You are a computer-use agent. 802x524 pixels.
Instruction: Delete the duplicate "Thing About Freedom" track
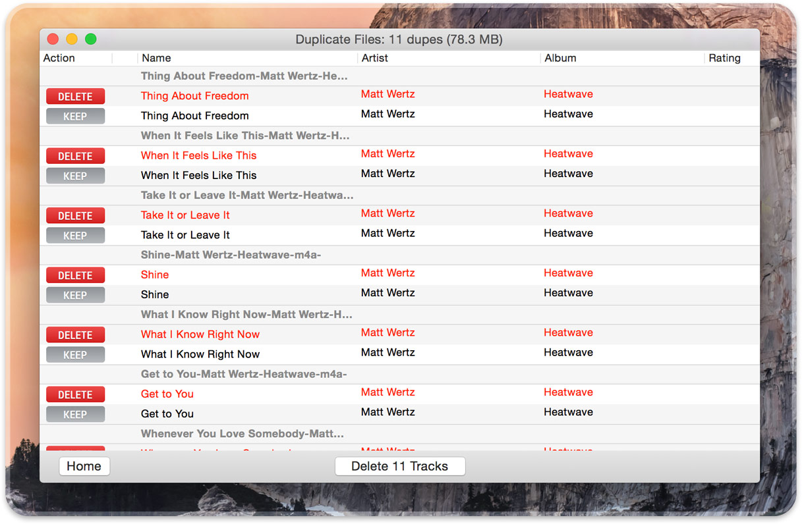tap(75, 96)
